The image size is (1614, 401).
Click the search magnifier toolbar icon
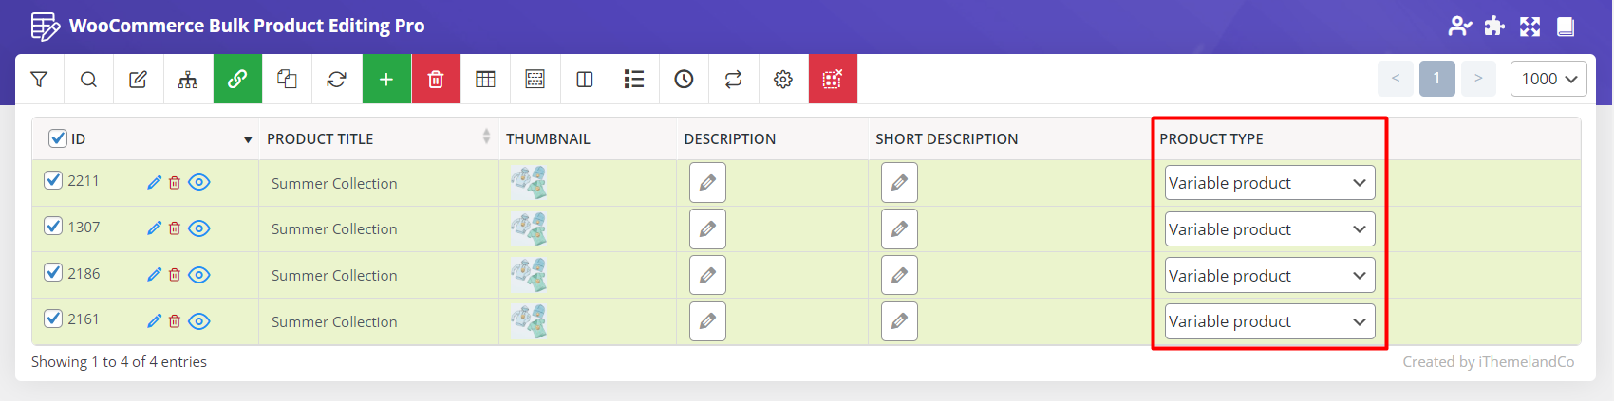coord(88,80)
